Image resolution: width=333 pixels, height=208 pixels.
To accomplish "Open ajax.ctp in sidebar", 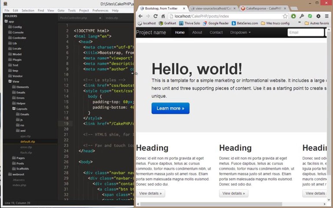I will click(x=25, y=136).
